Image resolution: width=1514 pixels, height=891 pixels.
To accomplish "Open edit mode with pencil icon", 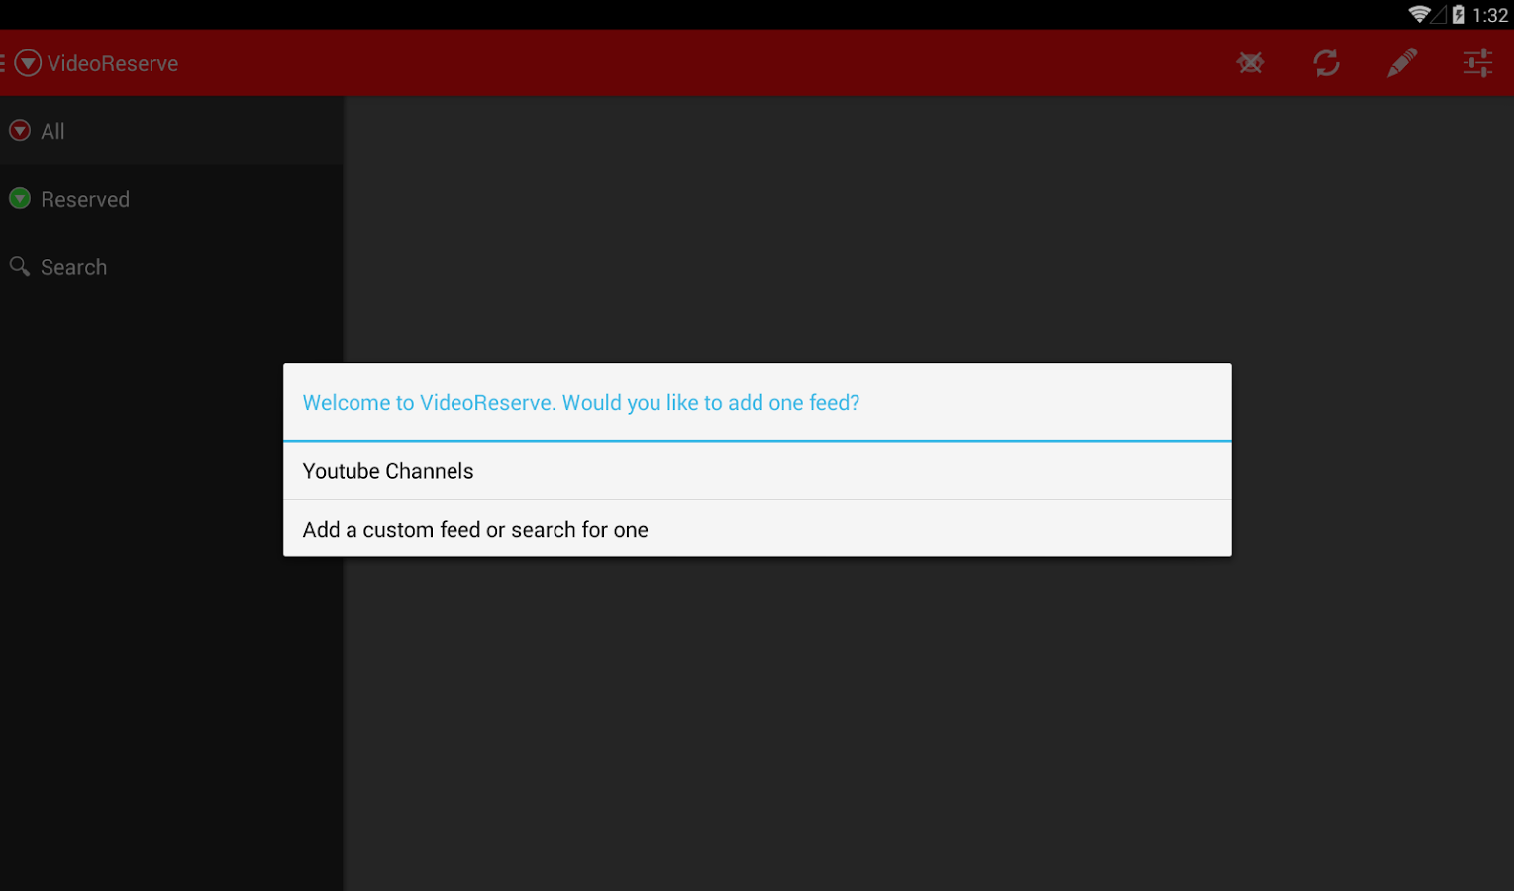I will (1402, 63).
